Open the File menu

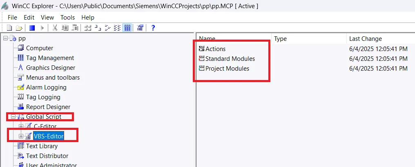12,18
